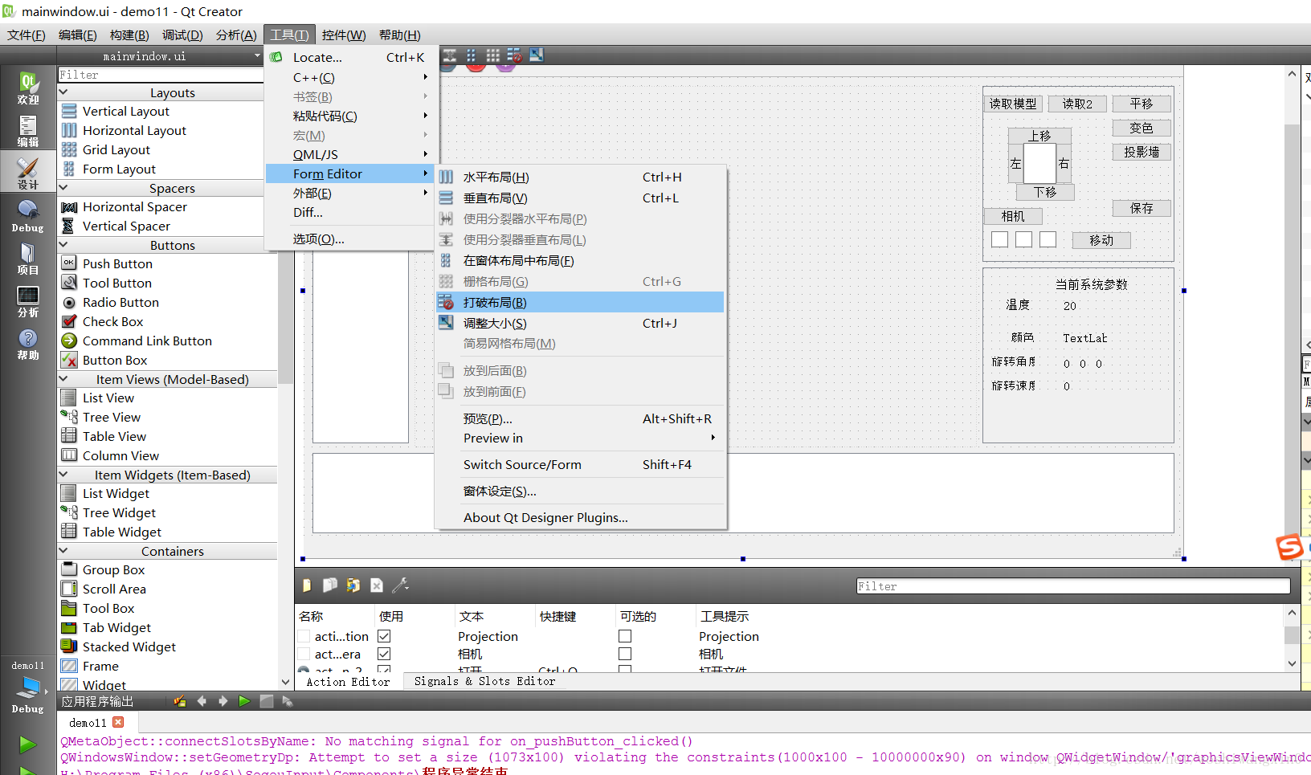The width and height of the screenshot is (1311, 775).
Task: Uncheck 使用 checkbox for acti...tion row
Action: 384,636
